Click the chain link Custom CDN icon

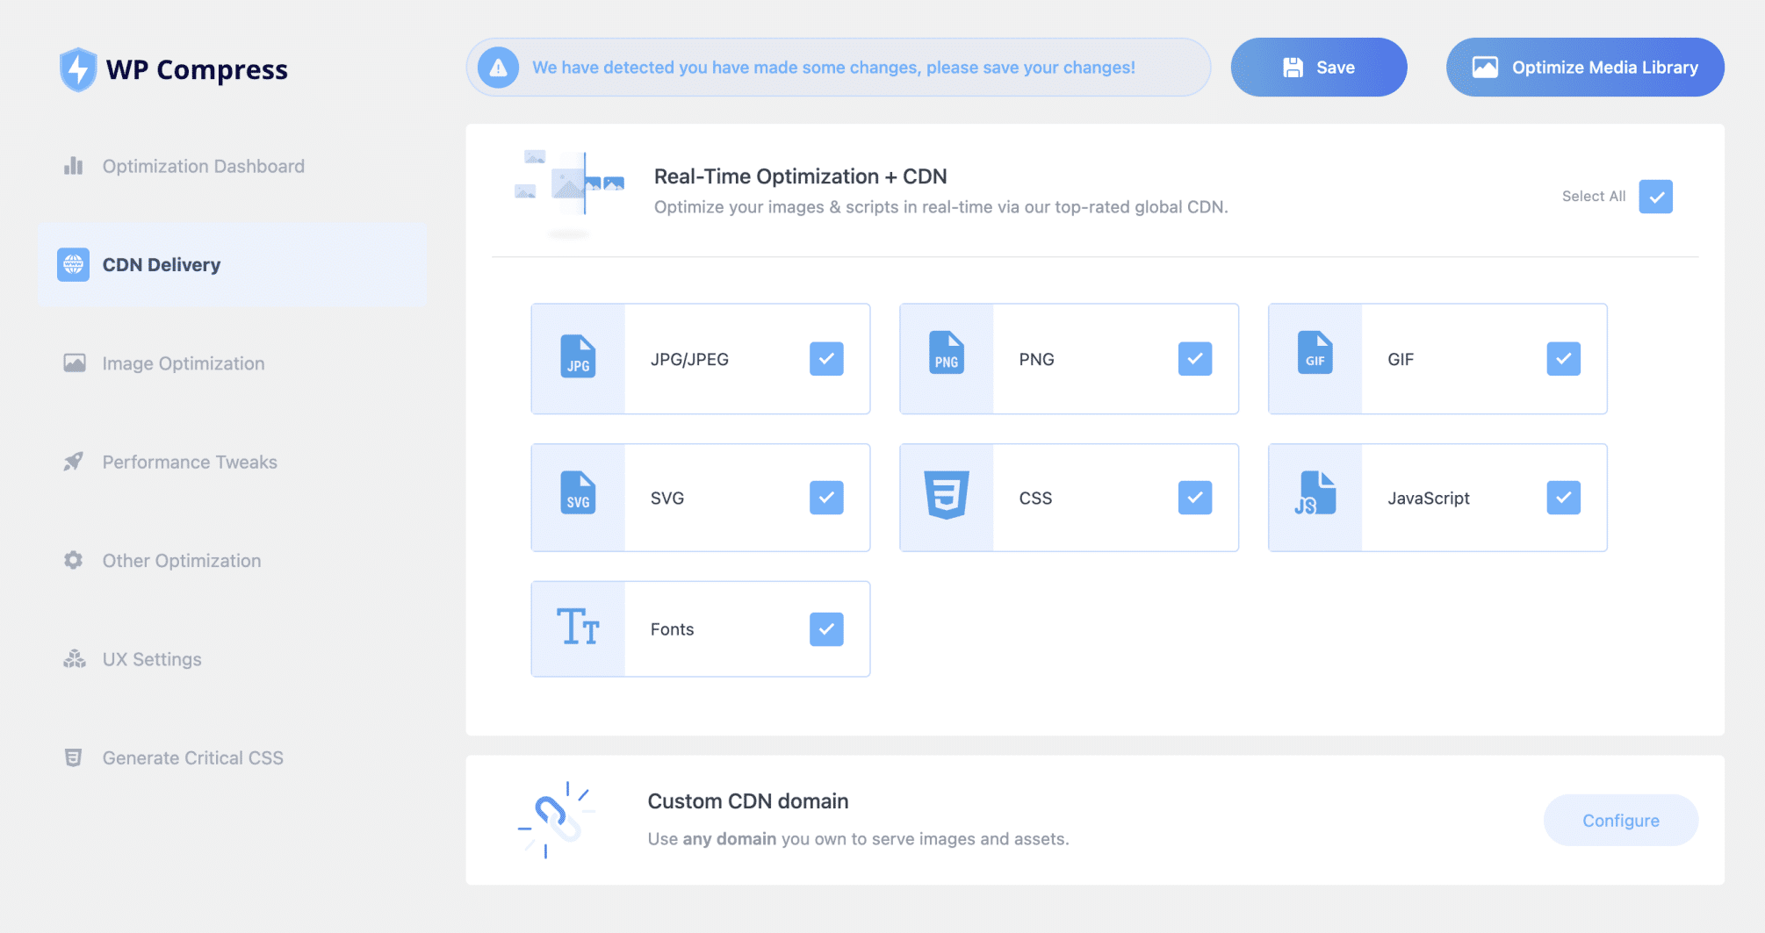[557, 820]
